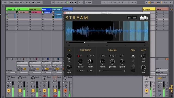The width and height of the screenshot is (174, 98).
Task: Click the center up-triangle marker below the waveform
Action: click(107, 45)
